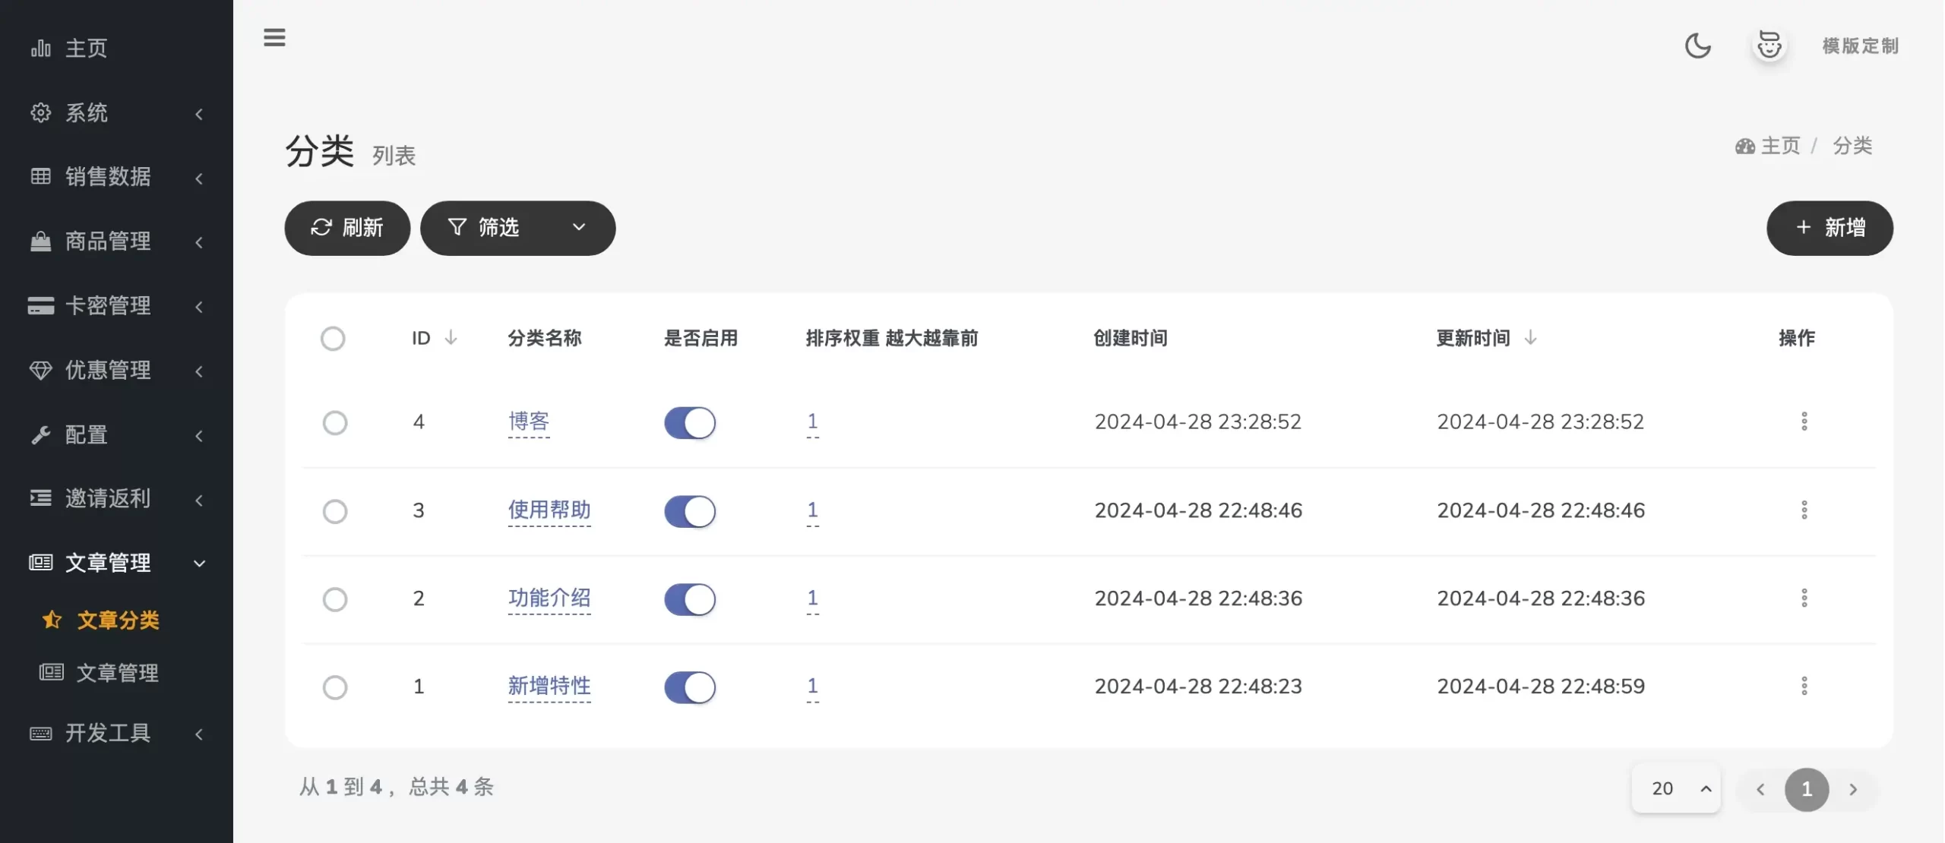Toggle dark mode with the moon icon
This screenshot has height=843, width=1945.
pos(1697,46)
